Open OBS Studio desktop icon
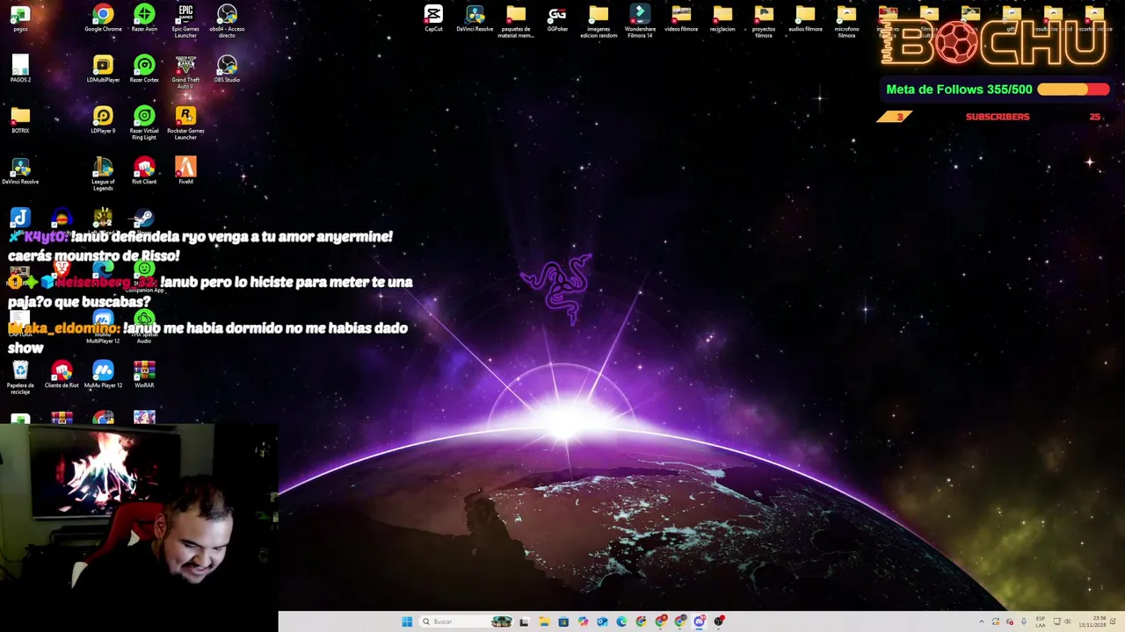Screen dimensions: 1125x632 [x=227, y=69]
